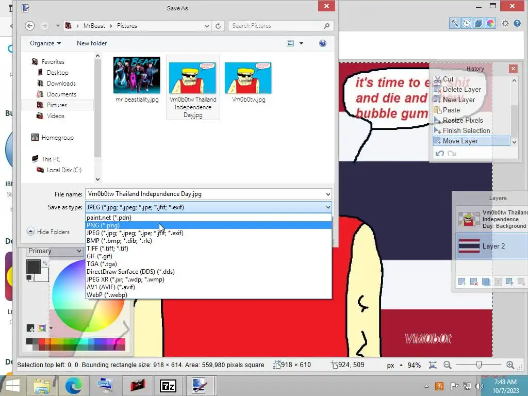Pick JPEG XR format option

208,279
